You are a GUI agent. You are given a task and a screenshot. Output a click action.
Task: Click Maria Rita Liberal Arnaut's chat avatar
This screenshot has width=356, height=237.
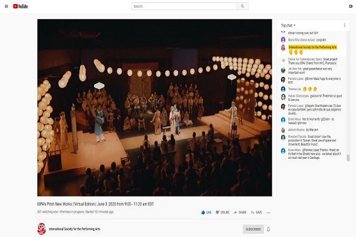(x=283, y=40)
